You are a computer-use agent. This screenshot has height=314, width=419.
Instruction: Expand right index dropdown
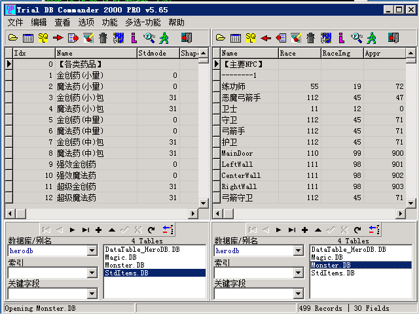(299, 273)
